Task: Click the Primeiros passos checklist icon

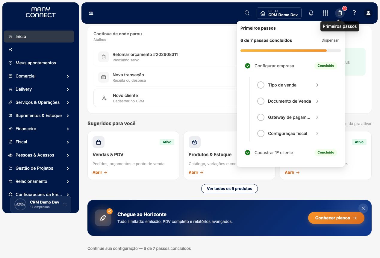Action: tap(340, 13)
